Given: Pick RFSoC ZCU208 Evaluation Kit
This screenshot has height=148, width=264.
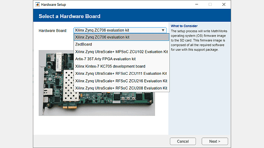Looking at the screenshot, I should (x=122, y=88).
